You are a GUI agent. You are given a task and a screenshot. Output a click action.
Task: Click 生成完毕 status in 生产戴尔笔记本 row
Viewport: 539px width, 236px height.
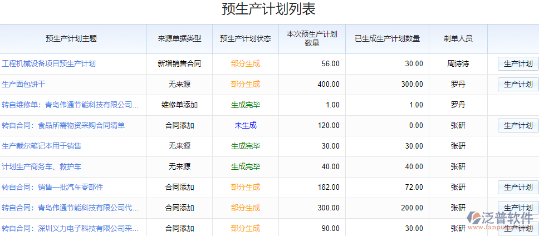tap(246, 146)
